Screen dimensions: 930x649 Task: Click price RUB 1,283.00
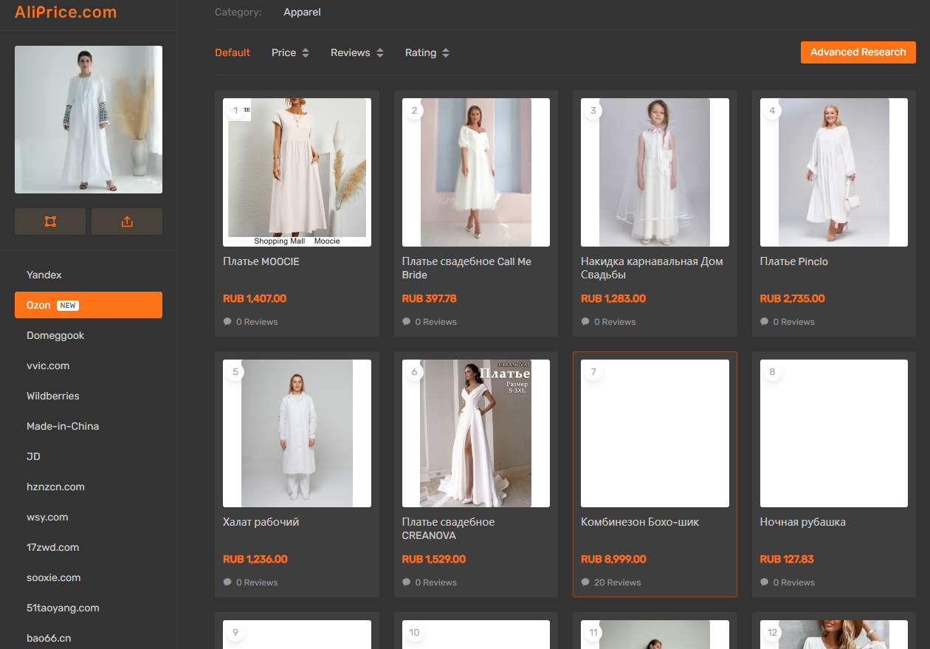613,298
